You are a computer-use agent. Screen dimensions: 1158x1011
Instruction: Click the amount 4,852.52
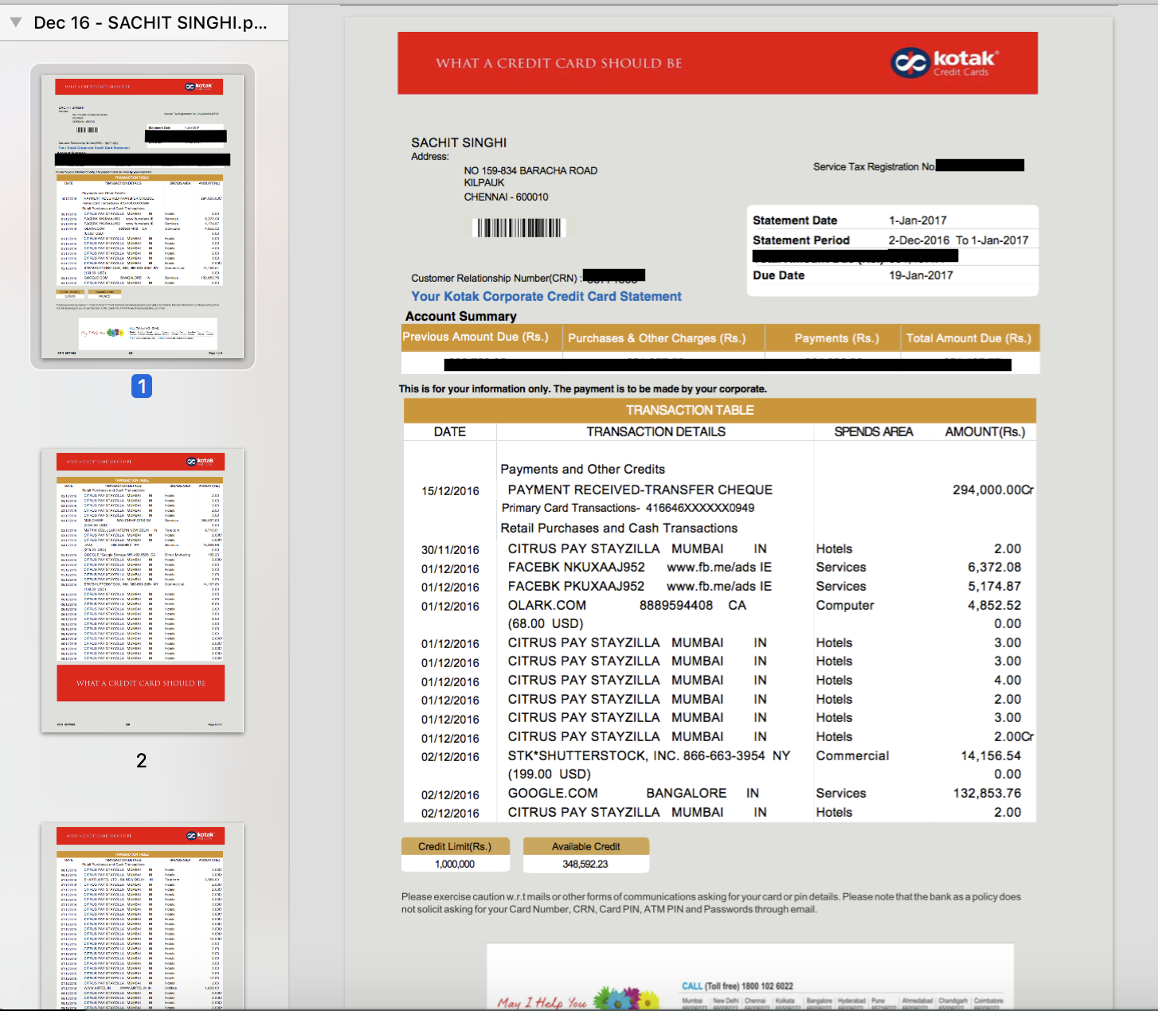(995, 606)
